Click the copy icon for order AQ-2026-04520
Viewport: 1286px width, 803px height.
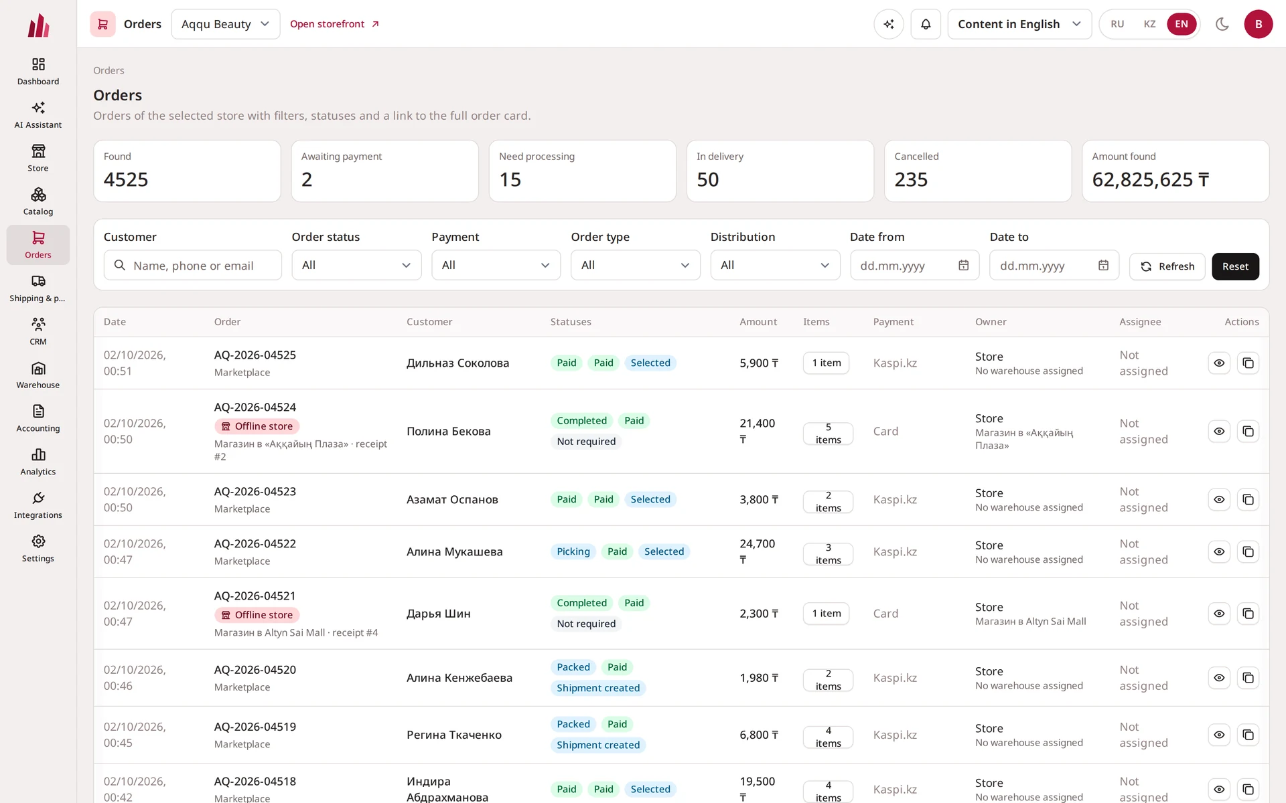(1248, 678)
